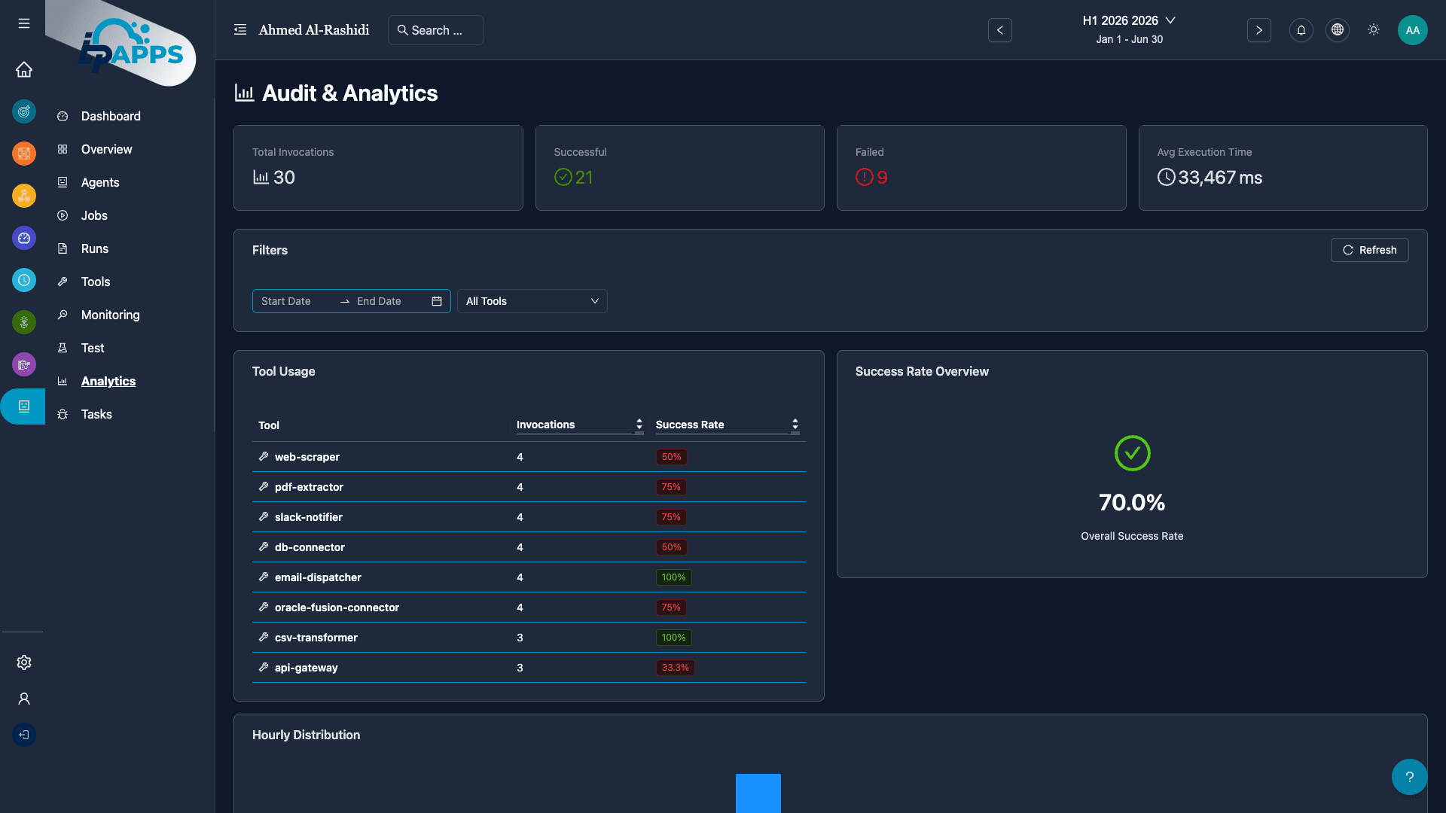Open the notifications bell icon
This screenshot has width=1446, height=813.
(x=1301, y=30)
